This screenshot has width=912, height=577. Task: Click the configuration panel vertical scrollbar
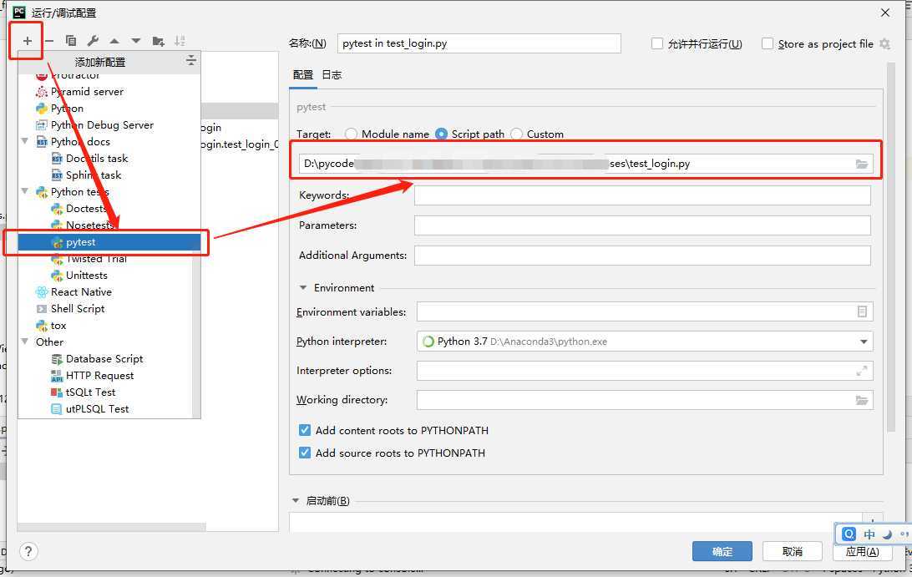891,247
